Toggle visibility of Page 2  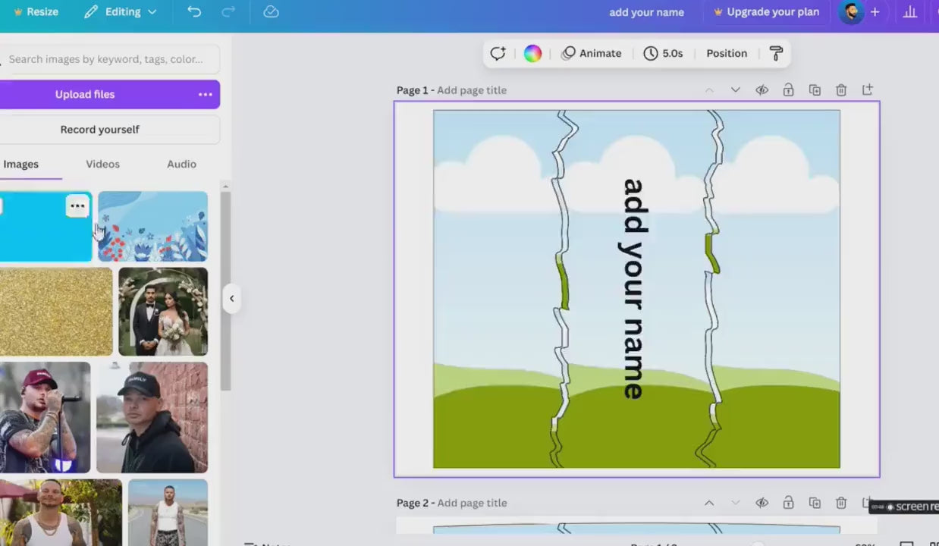(x=762, y=503)
